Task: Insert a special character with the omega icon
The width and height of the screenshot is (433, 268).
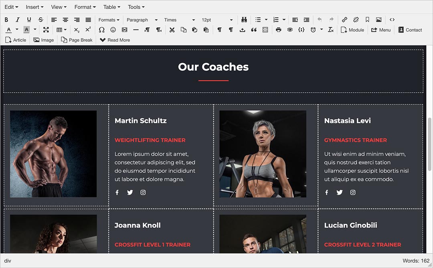Action: coord(101,30)
